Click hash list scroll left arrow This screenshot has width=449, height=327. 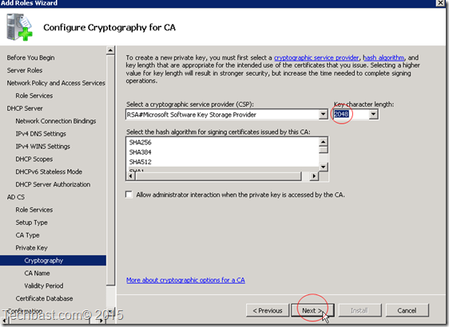130,176
